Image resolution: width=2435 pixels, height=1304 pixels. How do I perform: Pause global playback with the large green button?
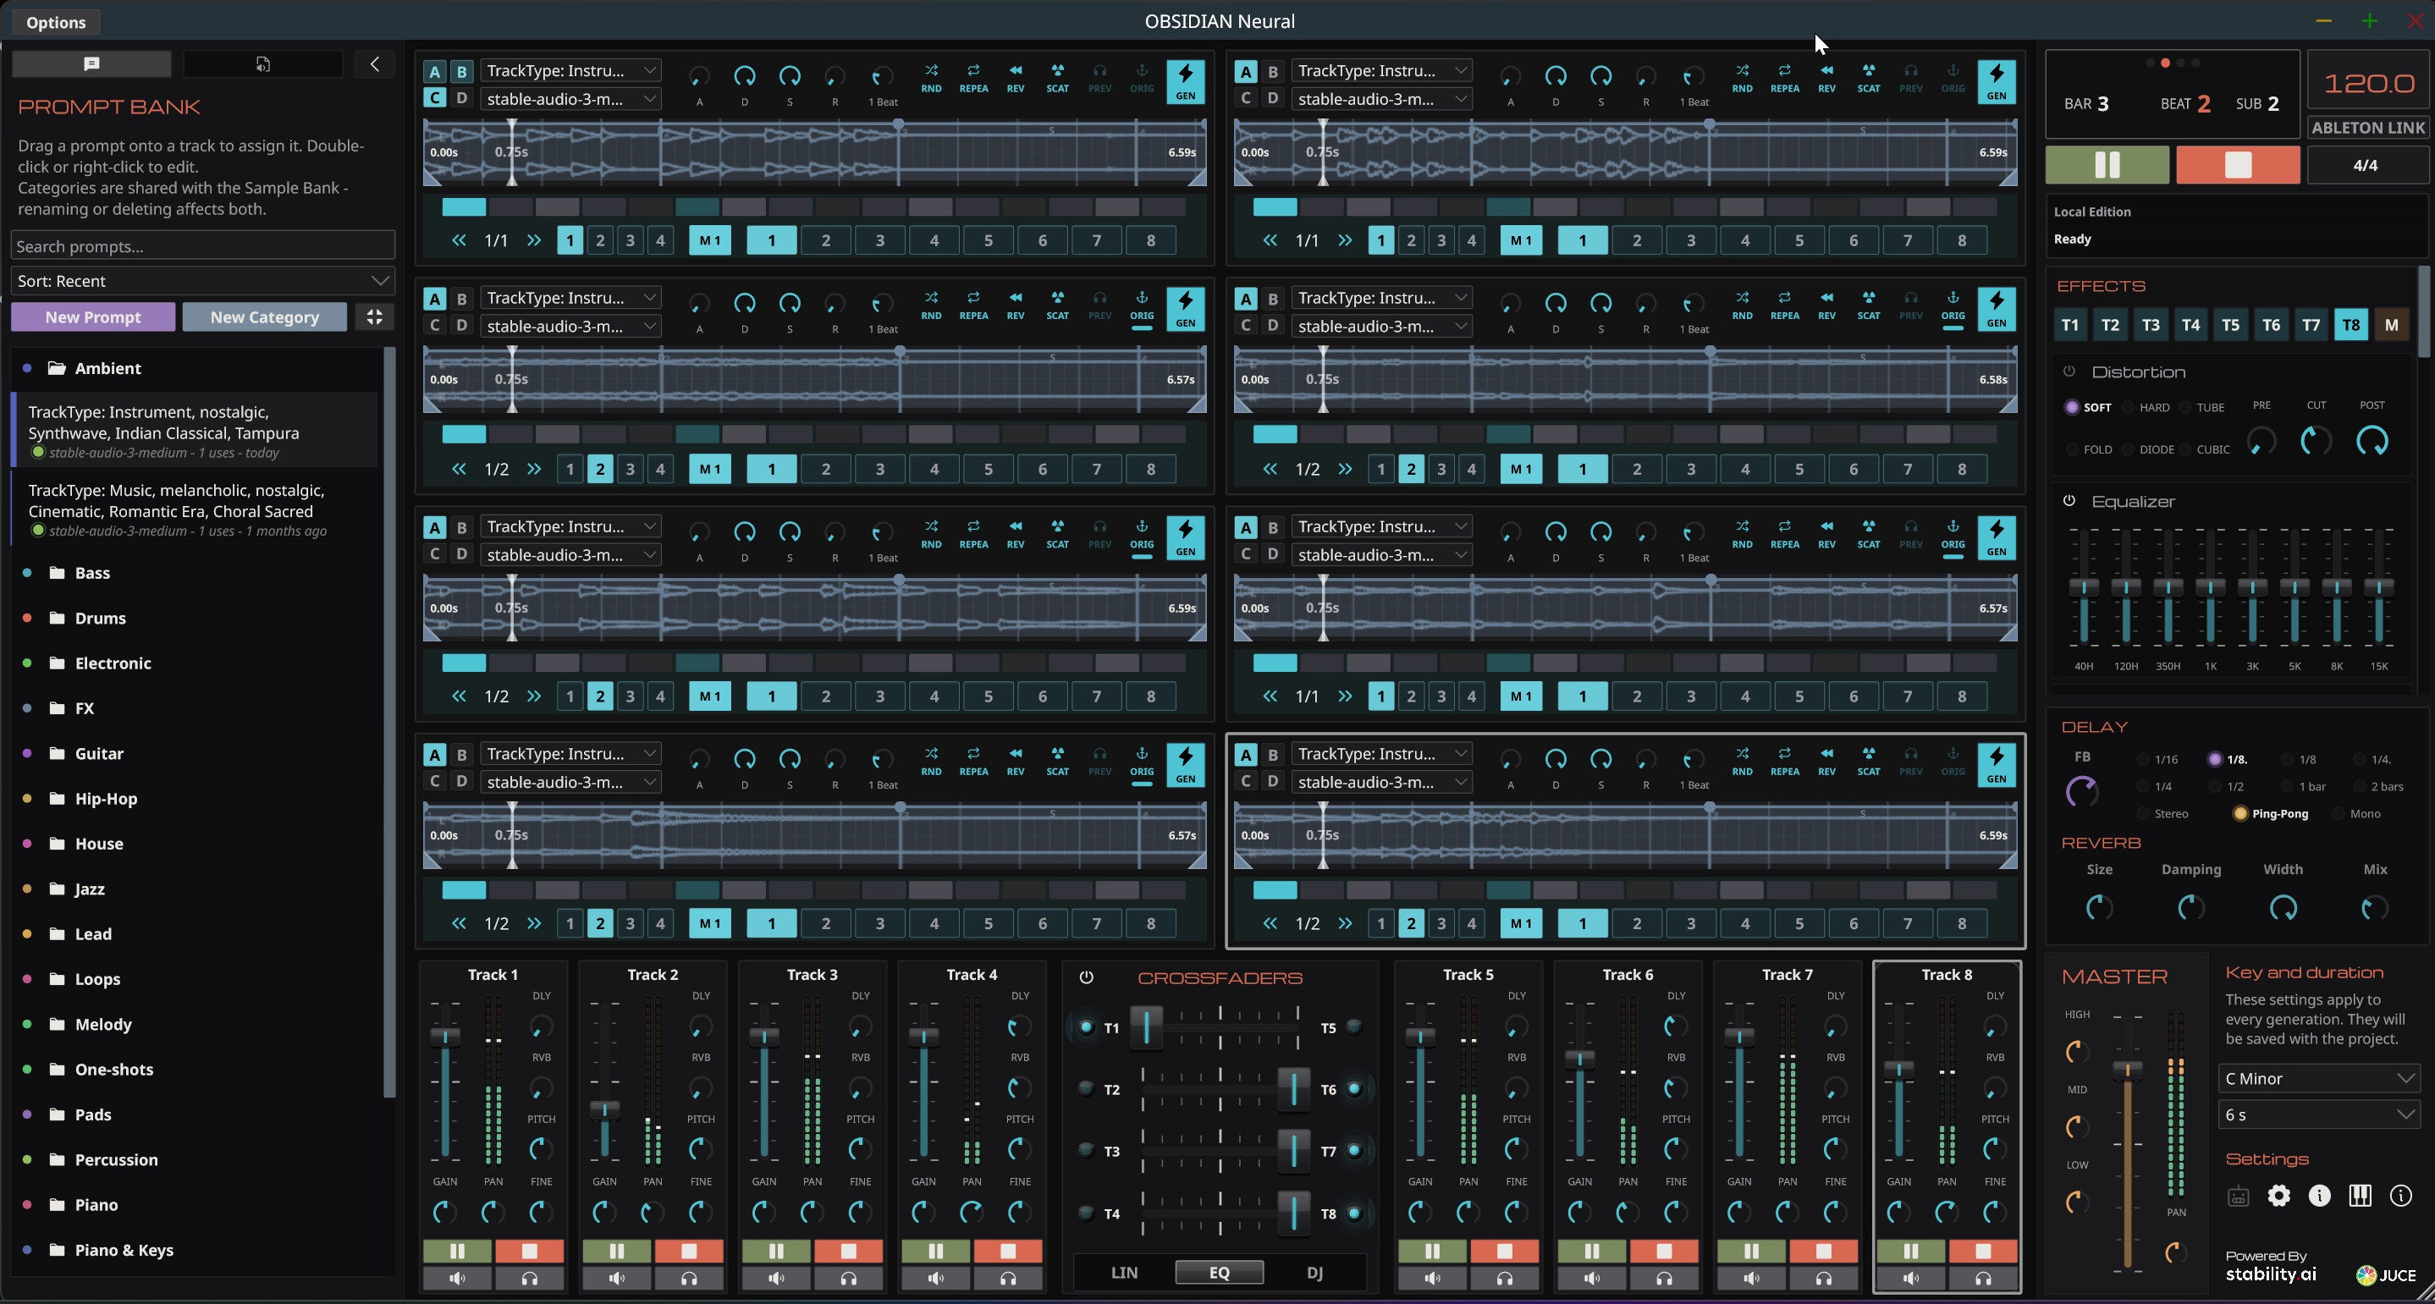tap(2108, 165)
